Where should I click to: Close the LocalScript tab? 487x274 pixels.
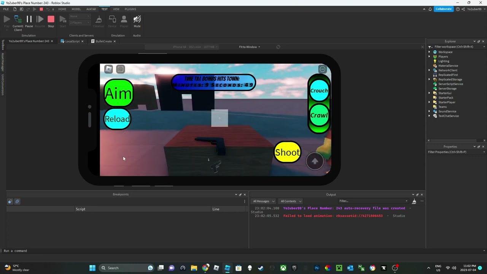(82, 41)
